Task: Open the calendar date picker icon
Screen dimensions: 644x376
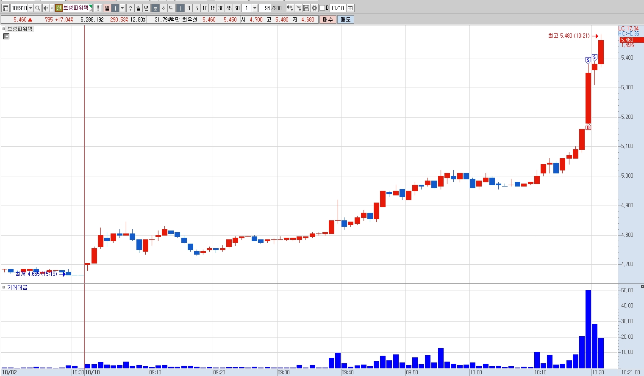Action: click(350, 8)
